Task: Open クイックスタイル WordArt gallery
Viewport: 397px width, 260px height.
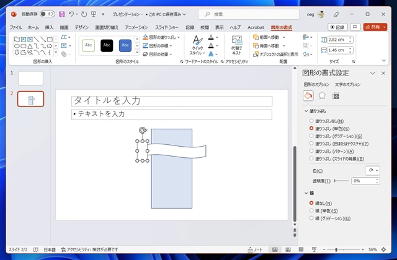Action: (x=197, y=45)
